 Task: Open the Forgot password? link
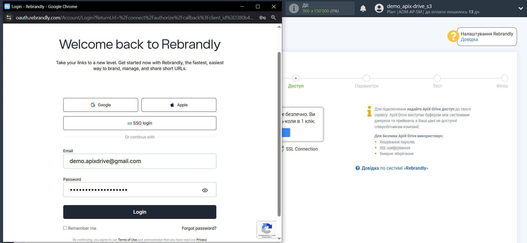[199, 228]
